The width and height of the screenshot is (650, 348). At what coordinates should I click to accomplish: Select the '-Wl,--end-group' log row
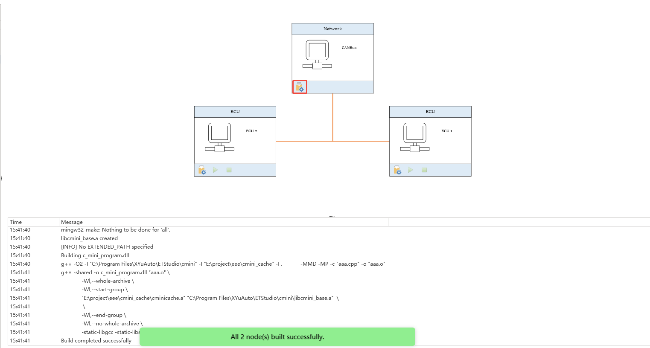pos(329,315)
